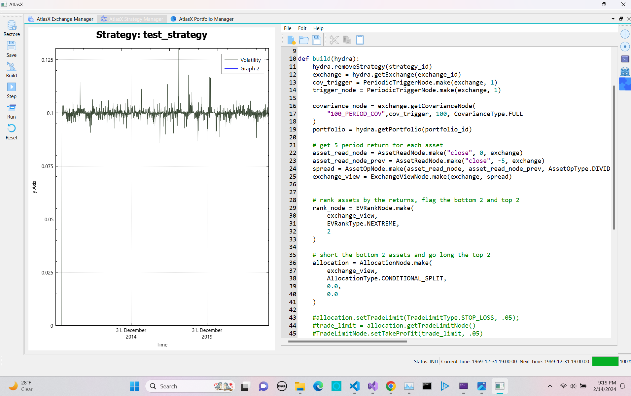The image size is (631, 396).
Task: Click the Build strategy icon
Action: [12, 67]
